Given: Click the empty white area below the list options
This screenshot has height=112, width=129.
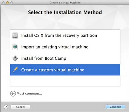Looking at the screenshot, I should click(x=65, y=81).
